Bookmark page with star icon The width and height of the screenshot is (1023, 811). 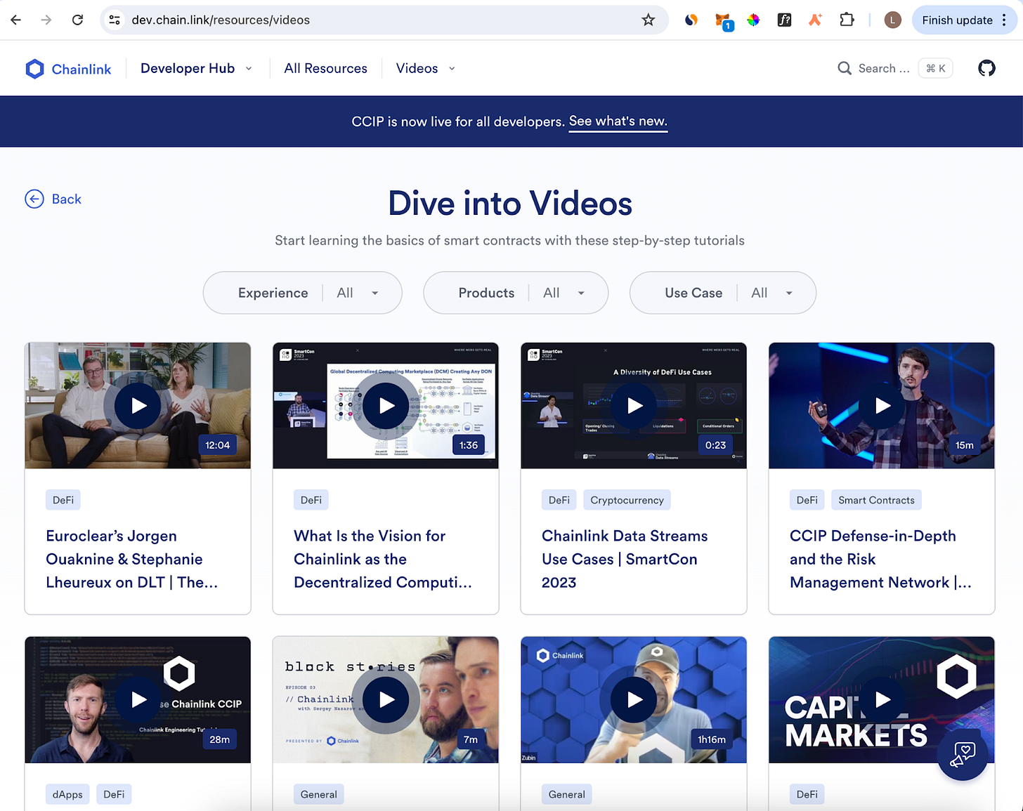pyautogui.click(x=648, y=20)
